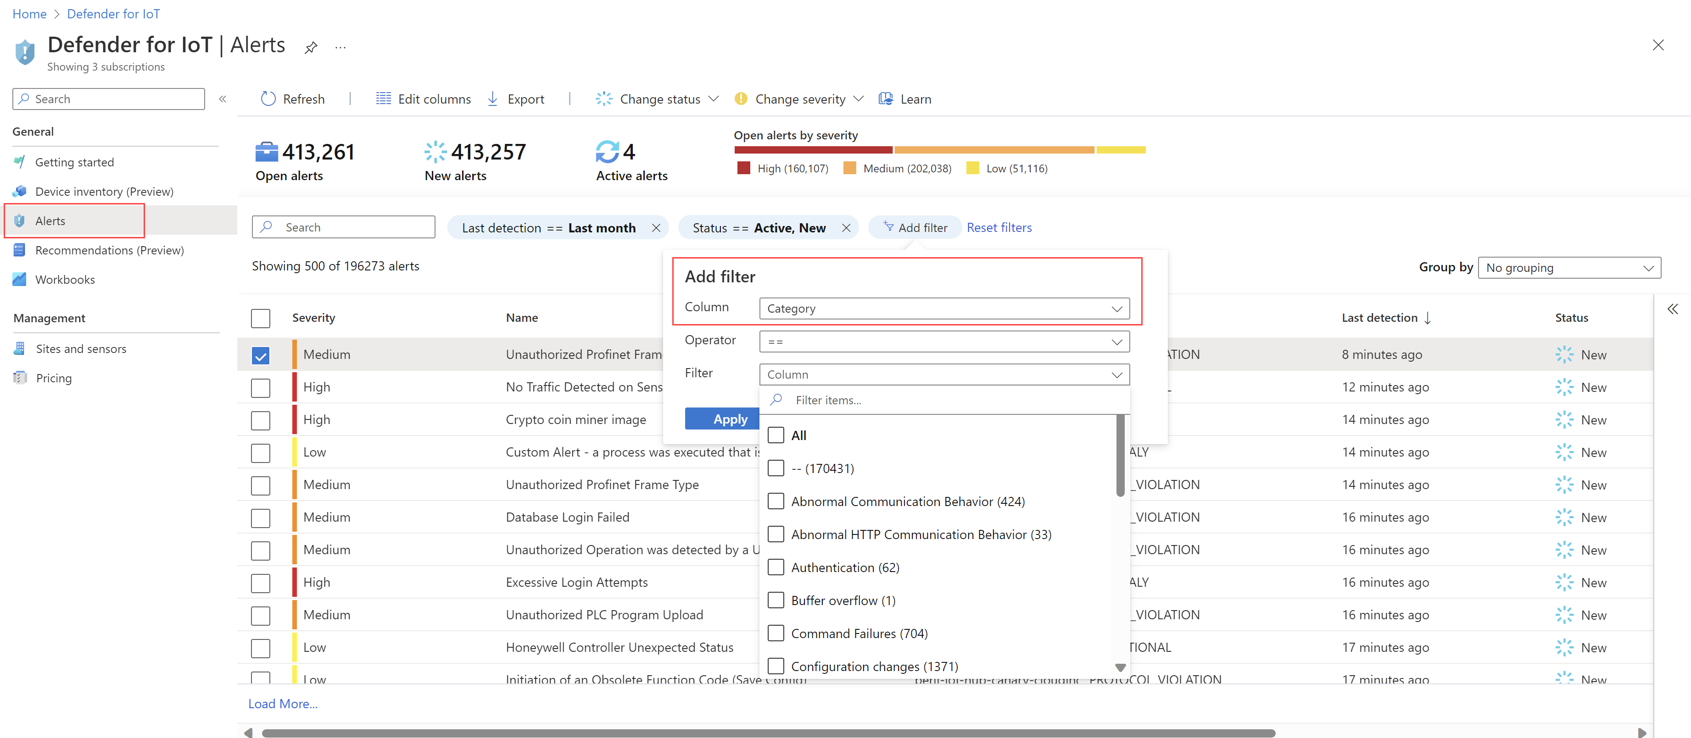Image resolution: width=1691 pixels, height=738 pixels.
Task: Open the Learn resource icon
Action: 886,99
